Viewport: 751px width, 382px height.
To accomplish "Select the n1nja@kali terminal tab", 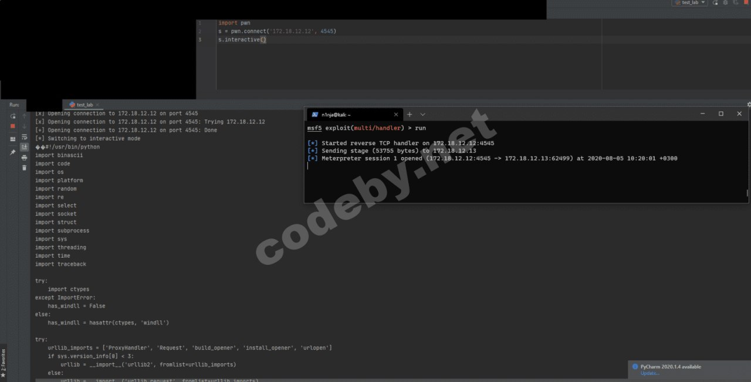I will pyautogui.click(x=353, y=114).
